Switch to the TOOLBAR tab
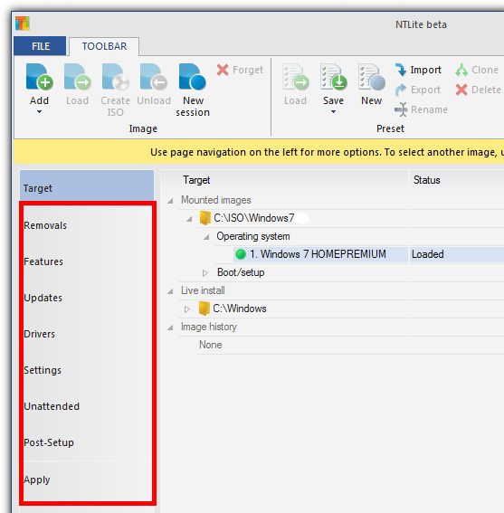Viewport: 504px width, 513px height. tap(104, 46)
